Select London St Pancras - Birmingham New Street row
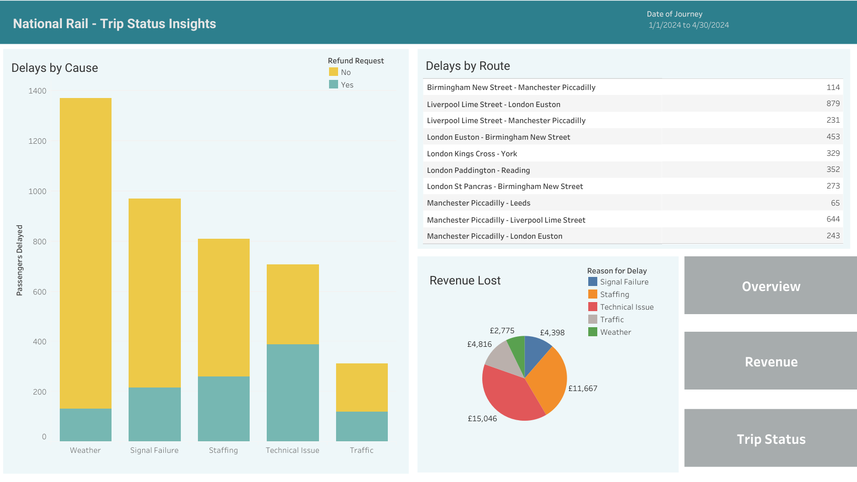 tap(633, 186)
